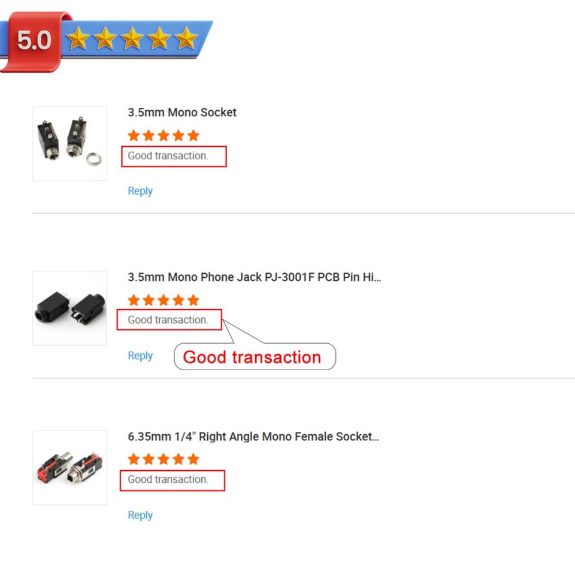Click the last gold star in banner
The height and width of the screenshot is (575, 575).
pyautogui.click(x=186, y=38)
